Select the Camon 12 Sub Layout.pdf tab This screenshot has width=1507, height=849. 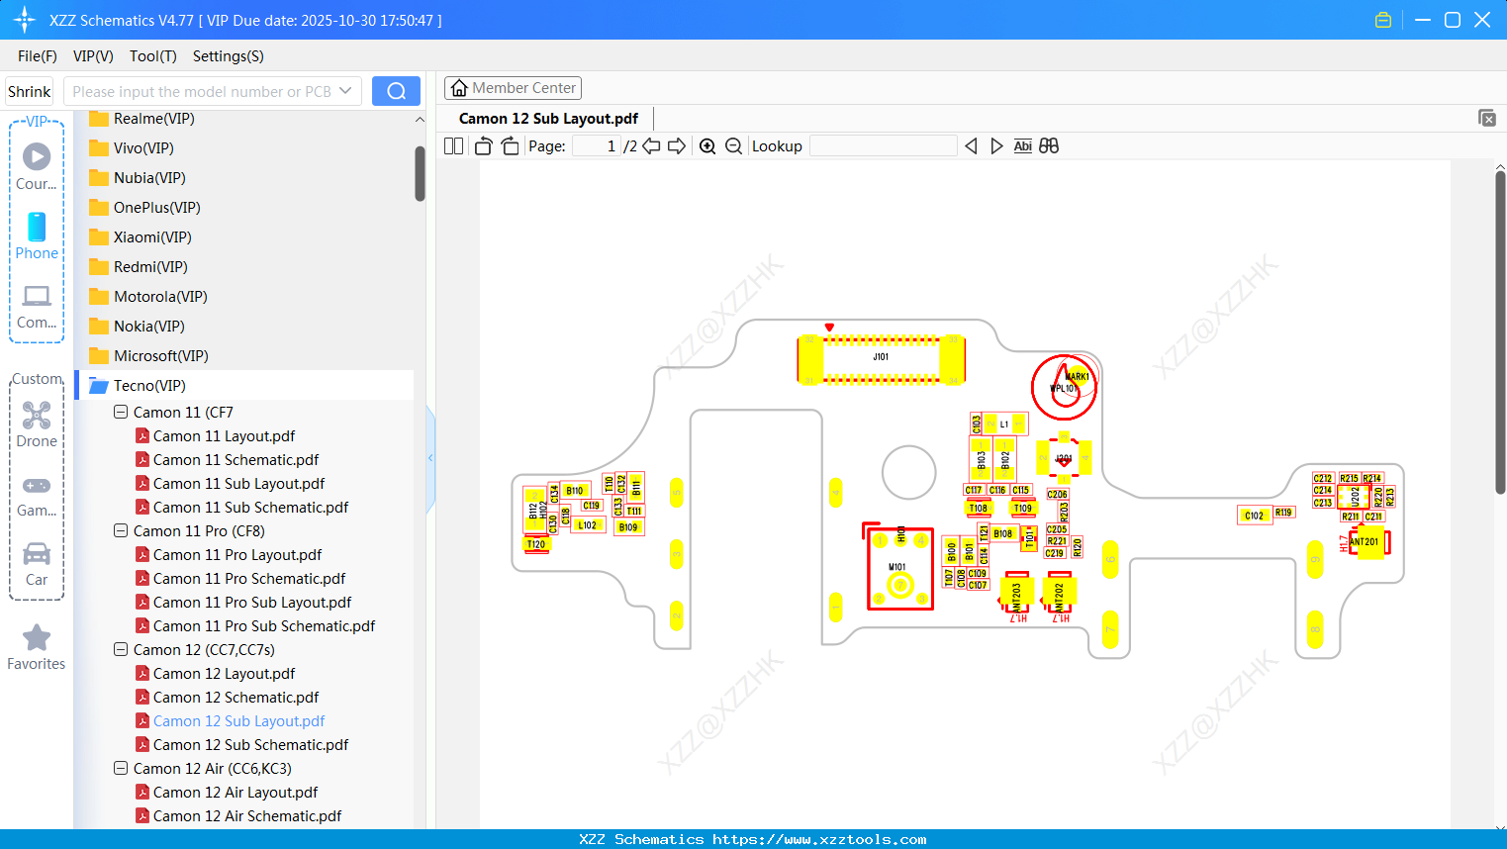click(x=548, y=119)
